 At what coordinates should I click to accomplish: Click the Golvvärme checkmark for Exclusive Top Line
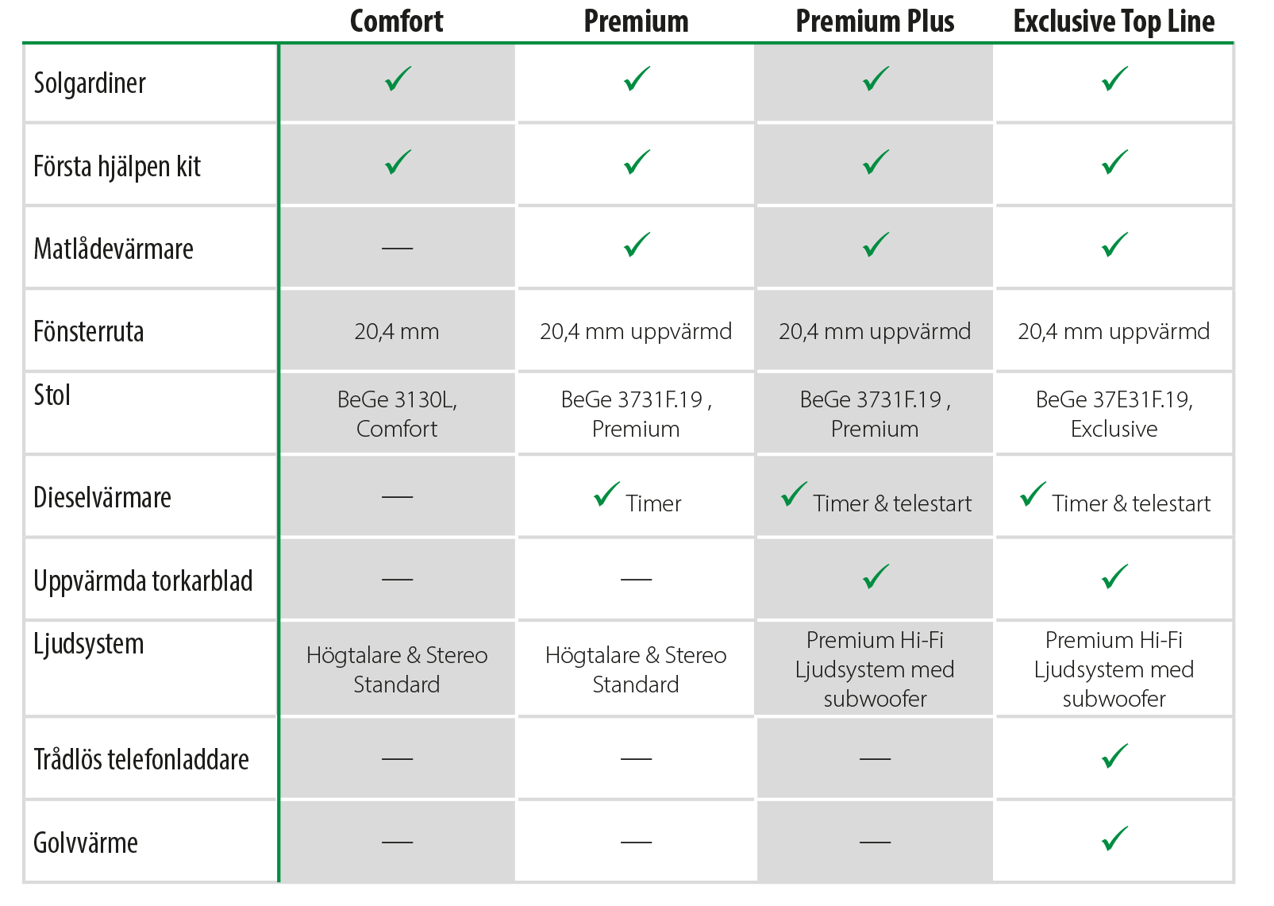click(x=1114, y=839)
